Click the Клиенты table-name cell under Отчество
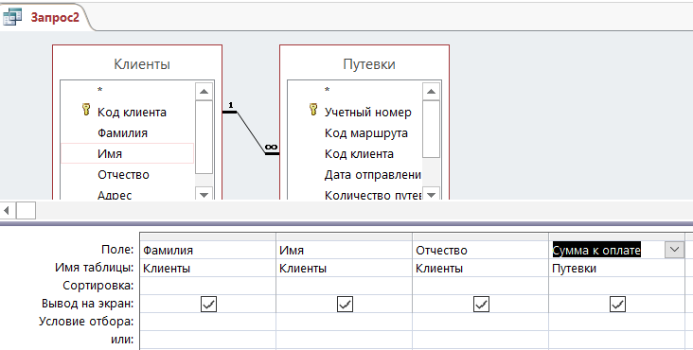693x350 pixels. pos(480,269)
